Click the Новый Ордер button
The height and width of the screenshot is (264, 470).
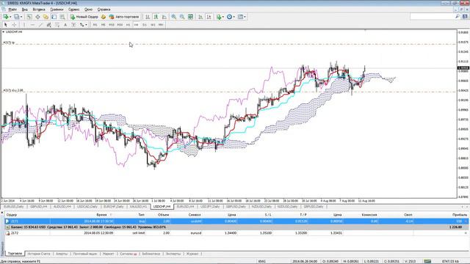click(84, 17)
